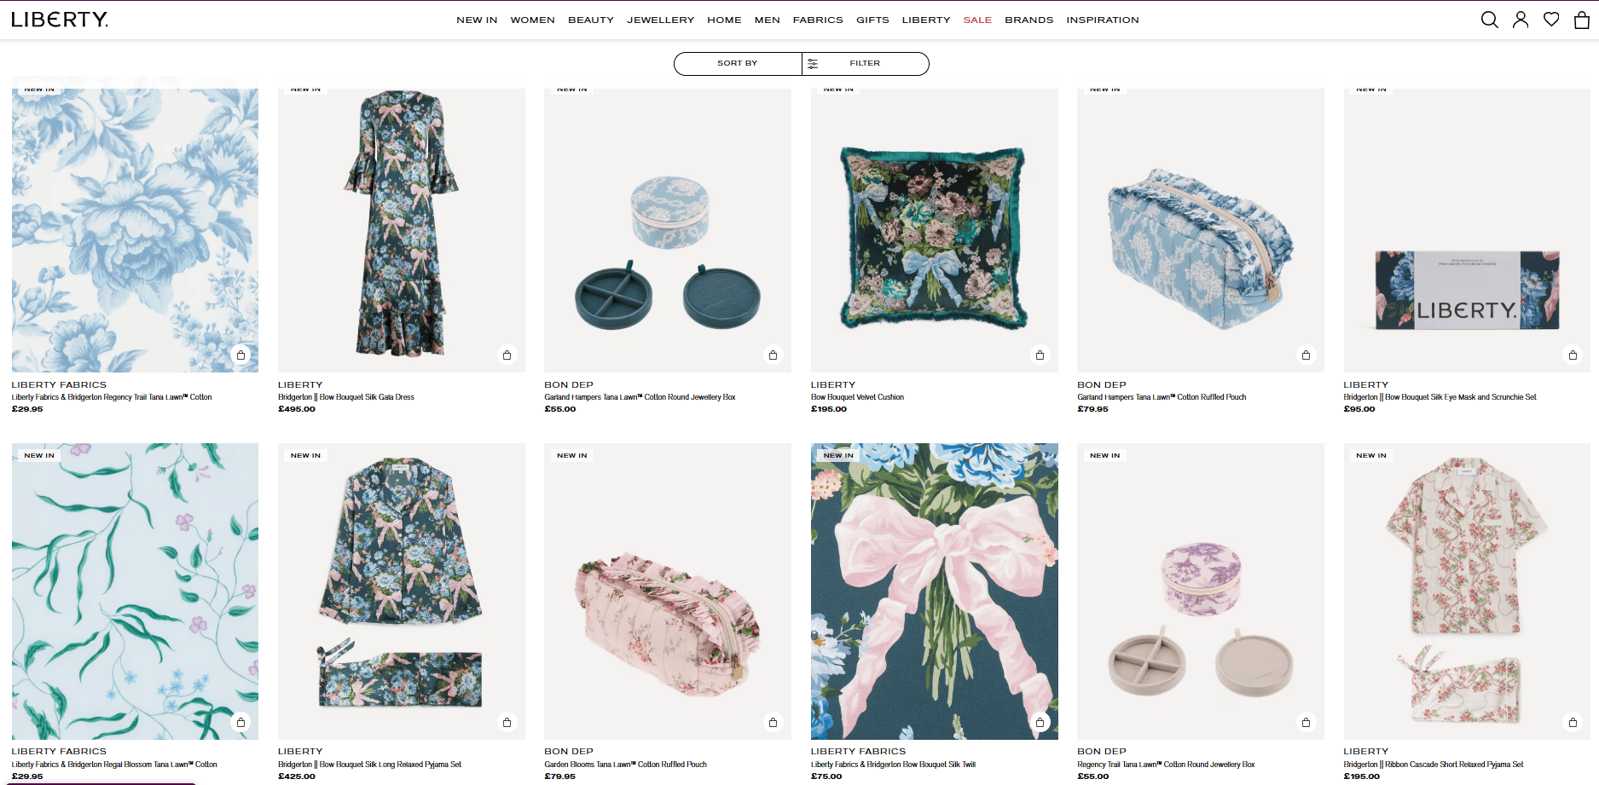Open the Gifts menu

[872, 20]
